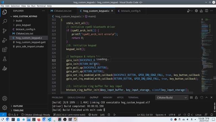Click the clock showing 10:08 in system tray
The width and height of the screenshot is (216, 122).
(x=204, y=119)
